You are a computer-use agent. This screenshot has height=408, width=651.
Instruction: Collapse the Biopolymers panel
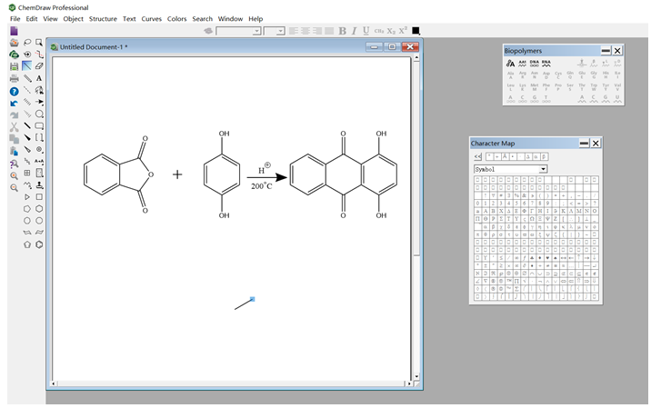tap(606, 51)
